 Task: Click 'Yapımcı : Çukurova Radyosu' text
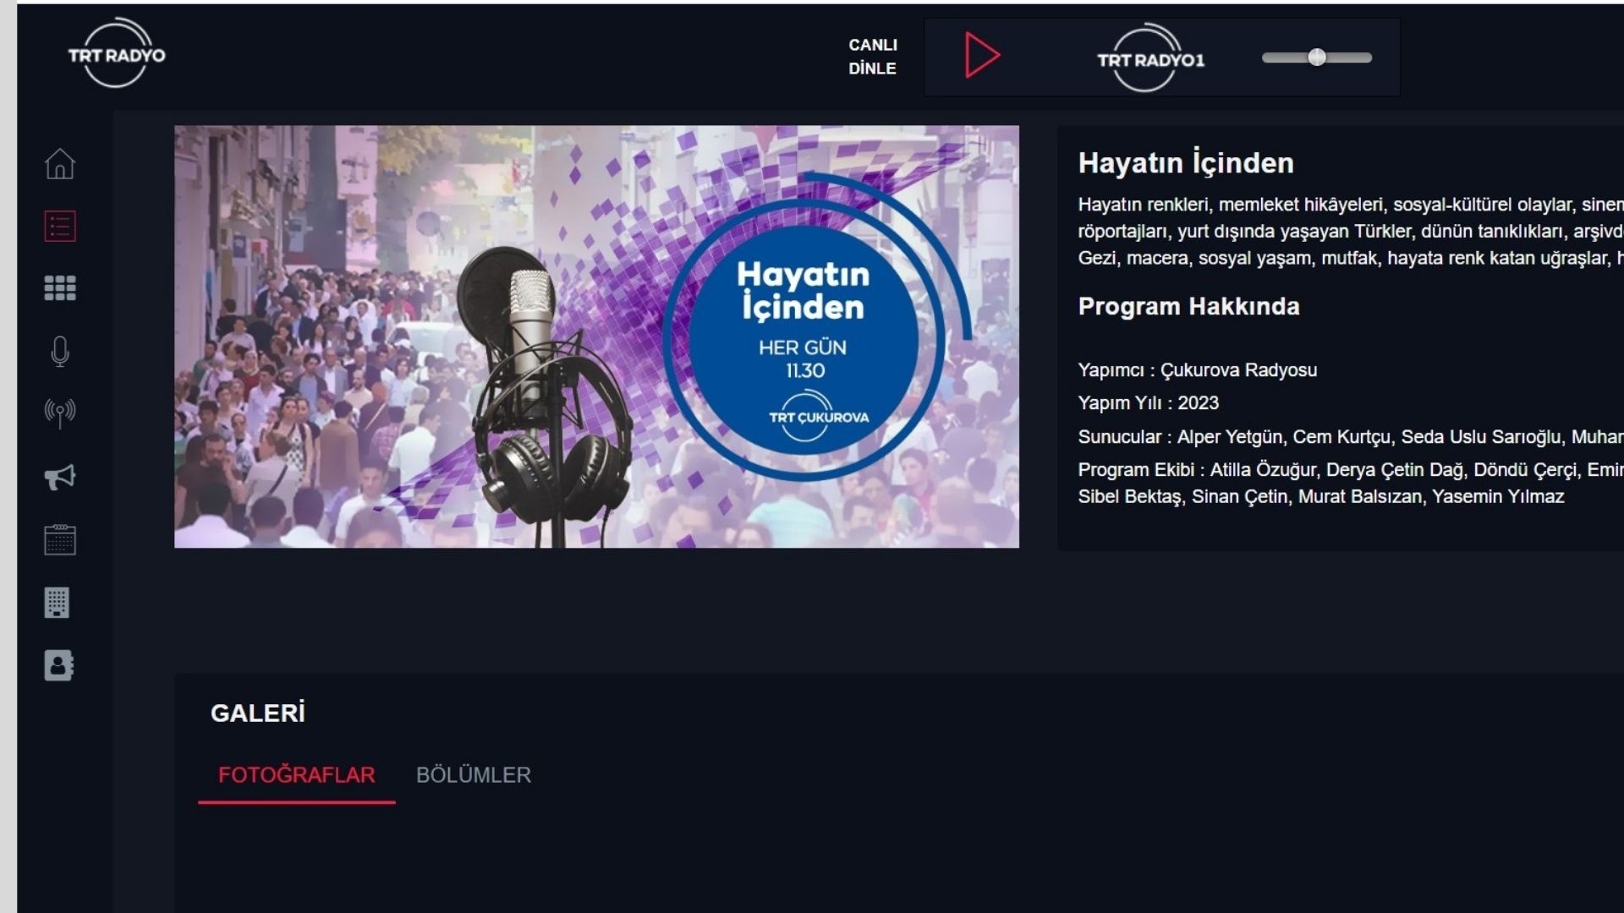tap(1197, 370)
